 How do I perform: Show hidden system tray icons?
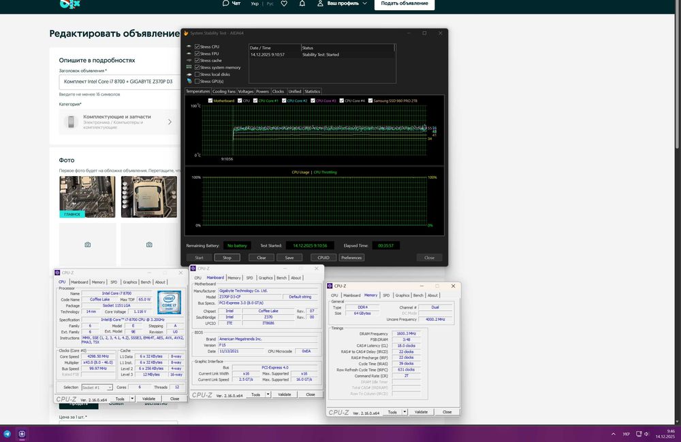614,434
